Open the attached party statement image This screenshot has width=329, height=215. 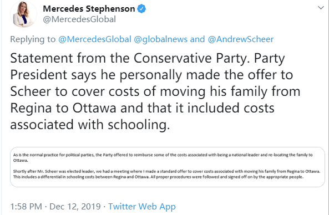(x=168, y=167)
